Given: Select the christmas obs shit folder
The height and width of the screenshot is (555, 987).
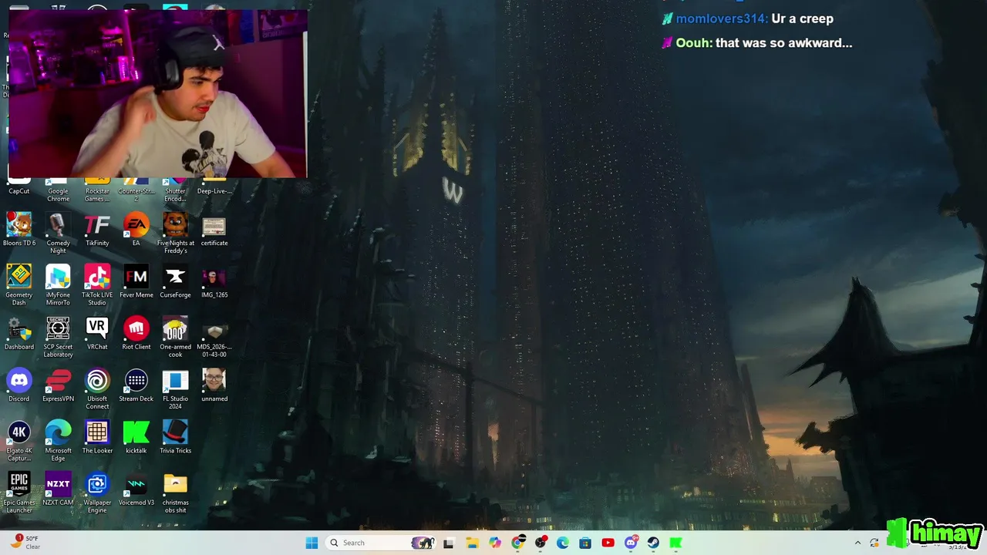Looking at the screenshot, I should [175, 493].
